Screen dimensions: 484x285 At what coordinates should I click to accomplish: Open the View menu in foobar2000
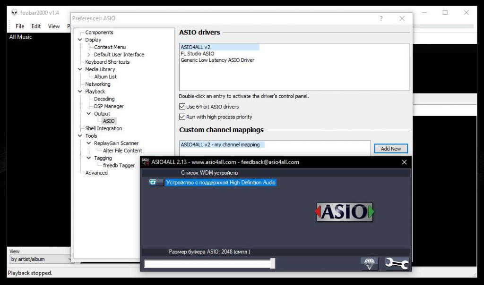click(x=54, y=26)
